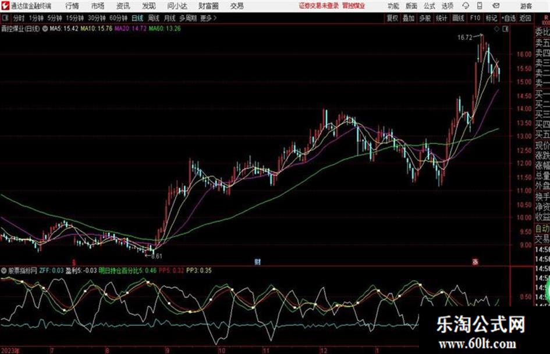
Task: Click the 财 marker on the chart
Action: [x=257, y=262]
